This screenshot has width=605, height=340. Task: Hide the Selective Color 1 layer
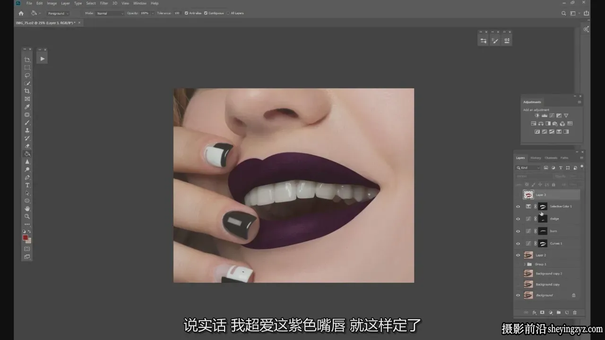pos(518,206)
